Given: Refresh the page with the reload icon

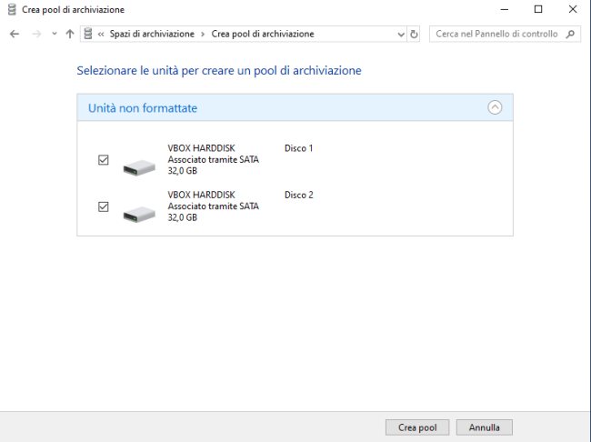Looking at the screenshot, I should [414, 35].
